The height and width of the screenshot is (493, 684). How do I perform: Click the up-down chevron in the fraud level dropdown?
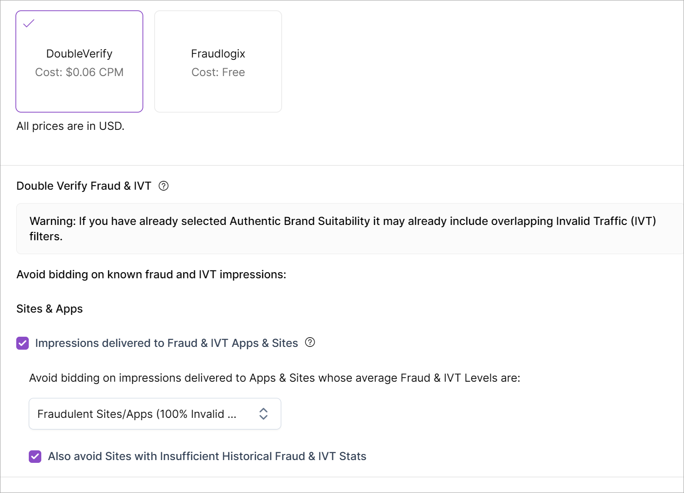264,414
